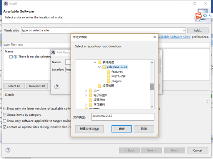Click the META-INF folder icon

click(108, 77)
